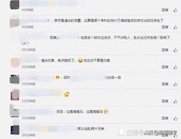Like the 清华校草 comment
Screen dimensions: 181x139
click(x=175, y=67)
